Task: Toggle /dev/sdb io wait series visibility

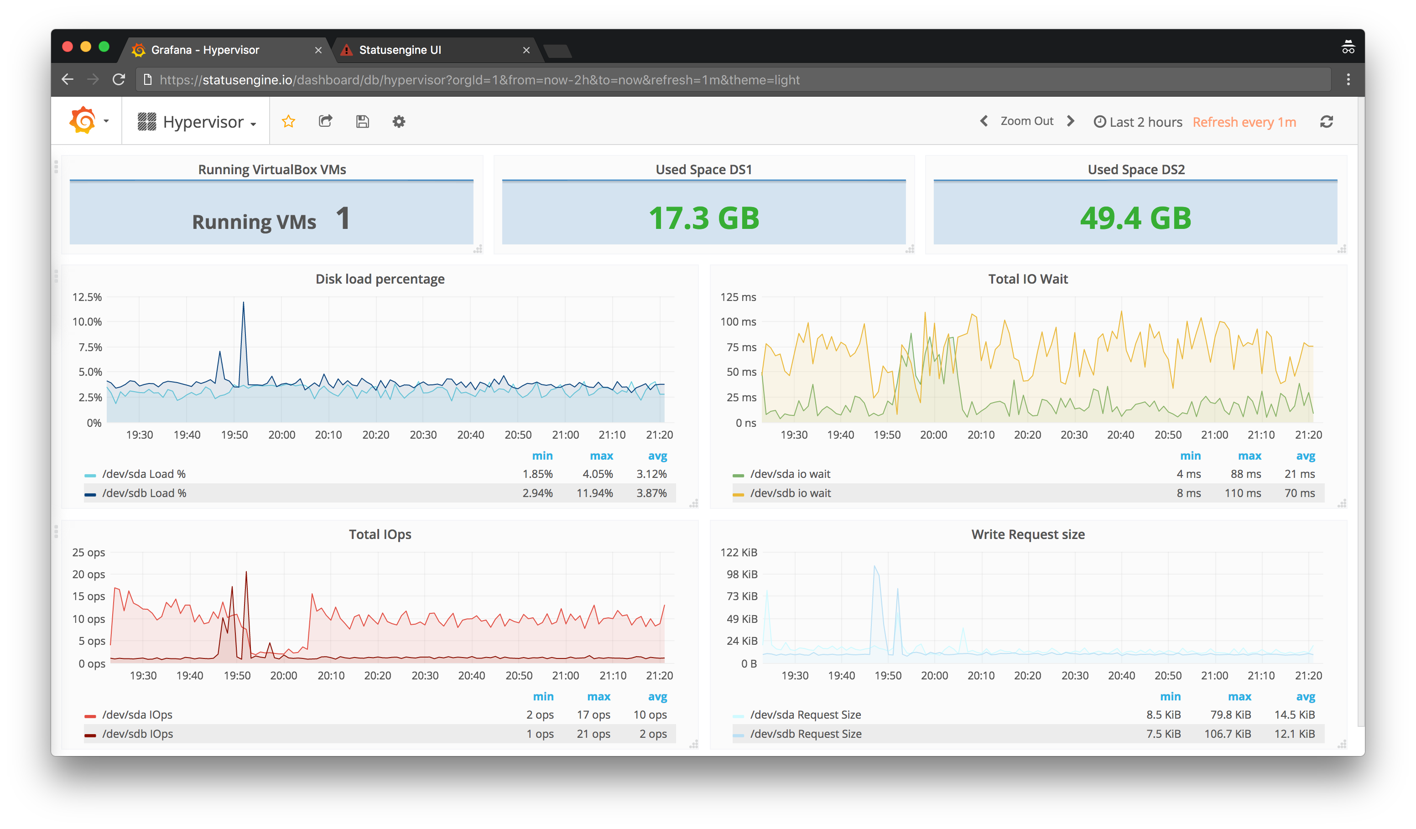Action: coord(789,492)
